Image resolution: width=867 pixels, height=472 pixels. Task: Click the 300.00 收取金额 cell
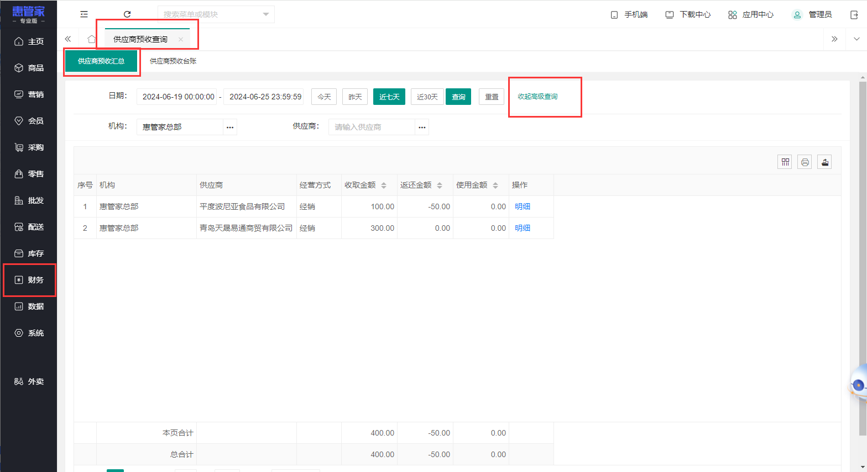coord(369,228)
